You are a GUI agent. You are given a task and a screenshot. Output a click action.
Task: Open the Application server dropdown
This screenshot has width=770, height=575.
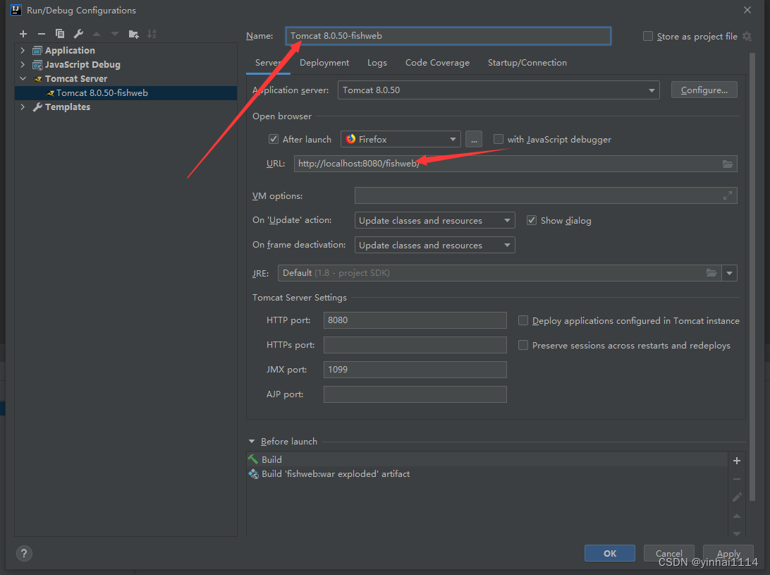click(x=499, y=90)
